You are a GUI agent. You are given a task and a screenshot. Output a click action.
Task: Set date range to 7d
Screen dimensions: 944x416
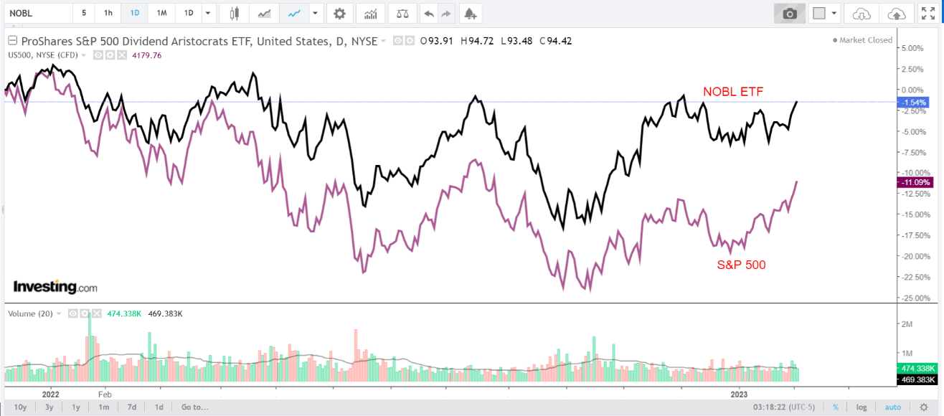pos(132,407)
